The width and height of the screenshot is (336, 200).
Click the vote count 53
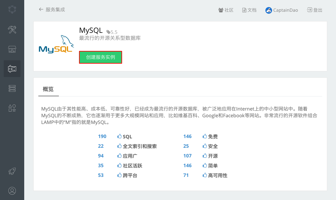click(x=101, y=175)
